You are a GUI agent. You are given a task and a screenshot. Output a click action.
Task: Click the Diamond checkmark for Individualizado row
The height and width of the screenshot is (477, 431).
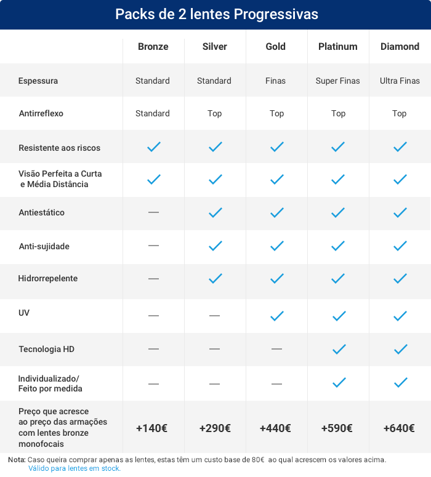400,383
